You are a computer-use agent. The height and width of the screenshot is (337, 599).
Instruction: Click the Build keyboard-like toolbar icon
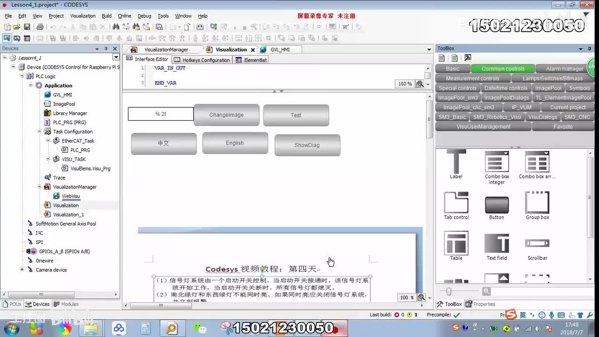pyautogui.click(x=200, y=27)
